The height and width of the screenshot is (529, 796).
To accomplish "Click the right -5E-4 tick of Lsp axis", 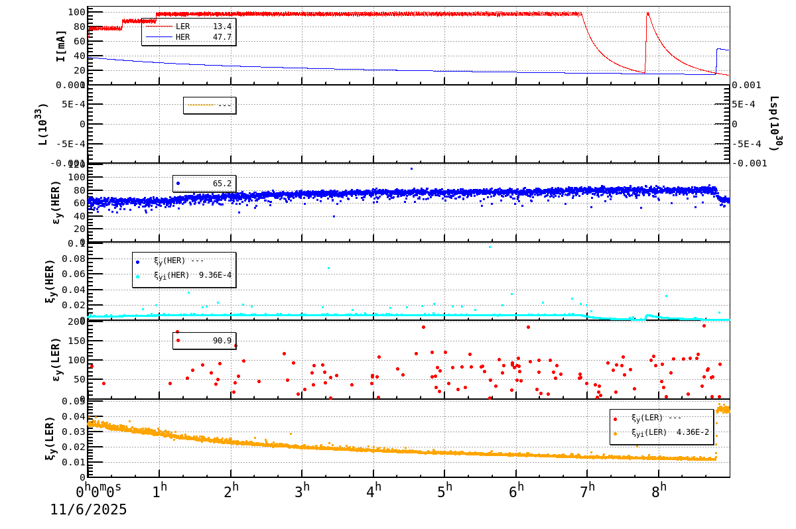I will pyautogui.click(x=746, y=144).
